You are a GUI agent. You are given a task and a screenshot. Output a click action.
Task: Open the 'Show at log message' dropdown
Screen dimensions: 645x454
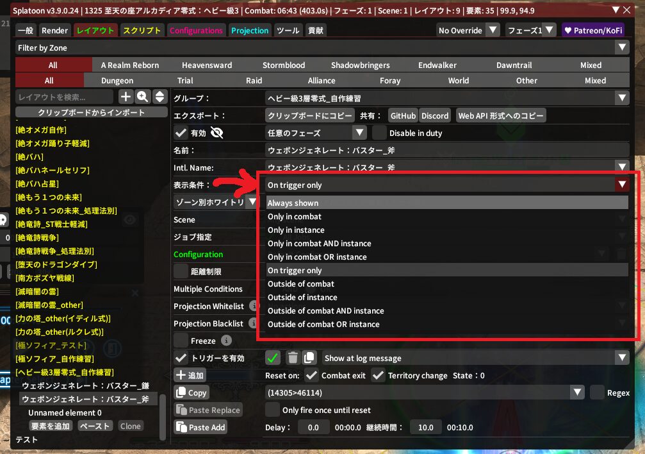click(475, 358)
